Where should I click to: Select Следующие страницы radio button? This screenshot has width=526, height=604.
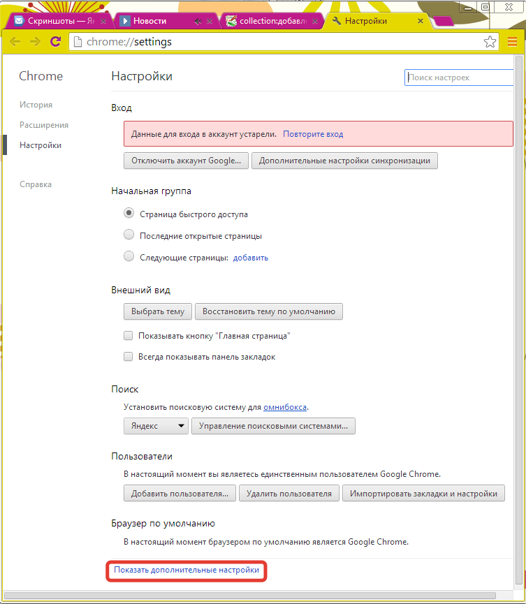[129, 256]
